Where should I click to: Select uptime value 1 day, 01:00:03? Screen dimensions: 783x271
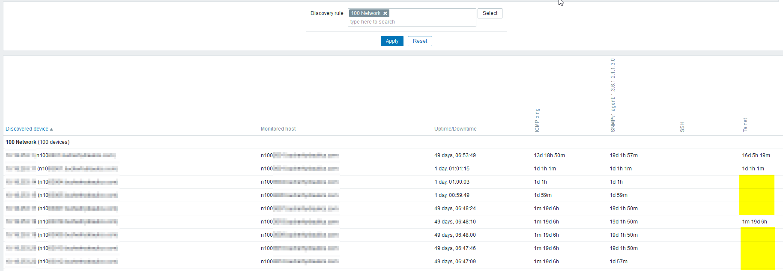pyautogui.click(x=452, y=182)
